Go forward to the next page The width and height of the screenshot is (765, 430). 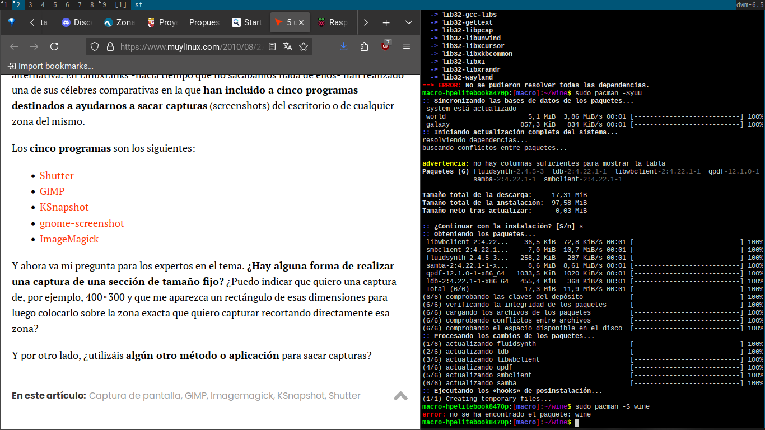tap(34, 46)
